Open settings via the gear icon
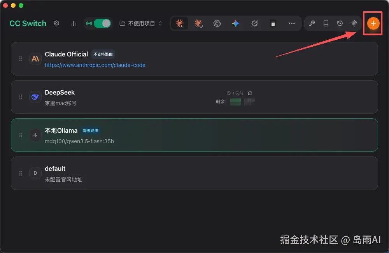The image size is (389, 253). [56, 23]
